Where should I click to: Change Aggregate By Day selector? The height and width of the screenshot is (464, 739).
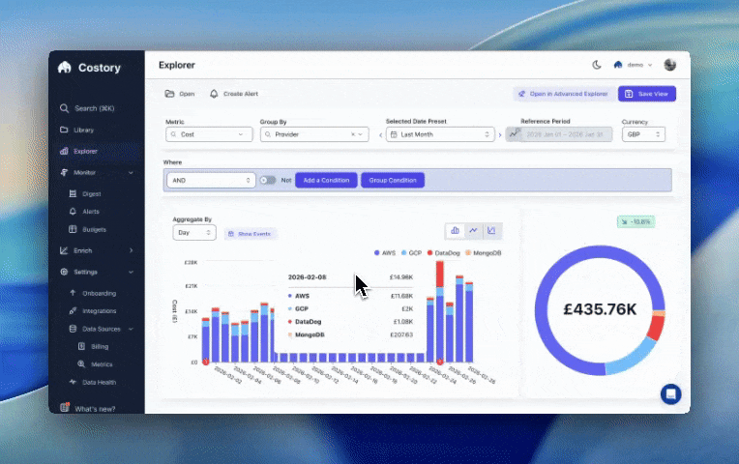coord(194,233)
